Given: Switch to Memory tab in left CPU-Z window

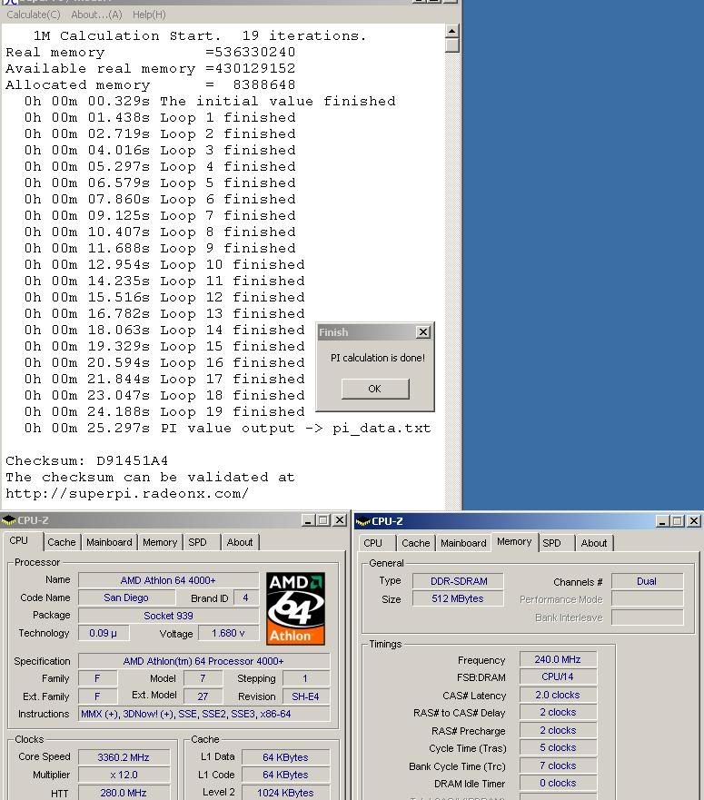Looking at the screenshot, I should tap(160, 542).
